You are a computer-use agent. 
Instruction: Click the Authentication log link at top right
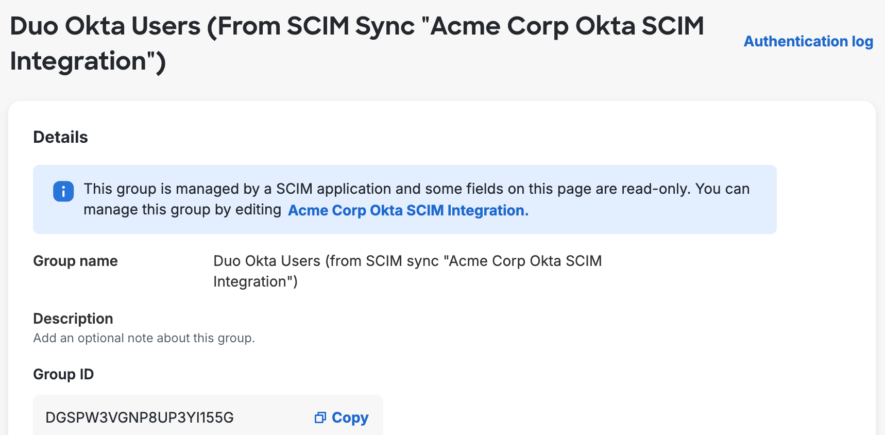point(808,41)
